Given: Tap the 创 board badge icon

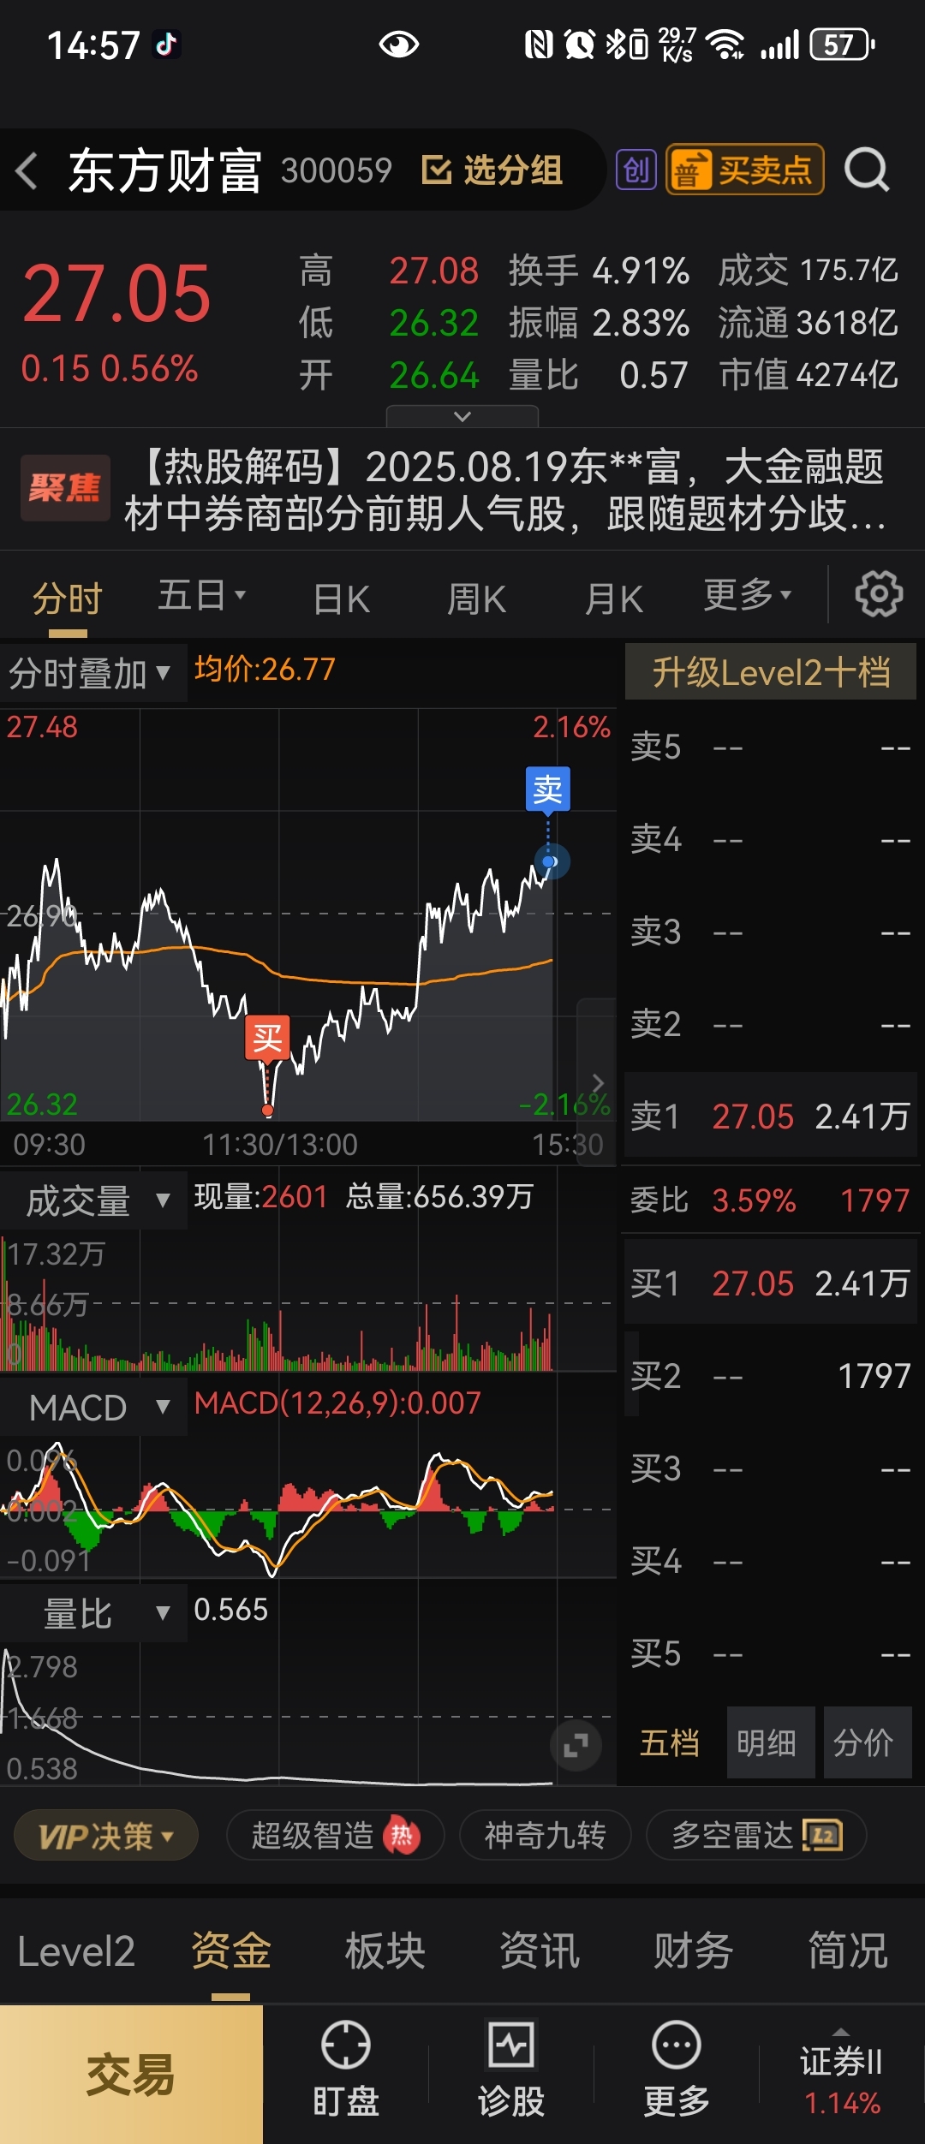Looking at the screenshot, I should [x=636, y=170].
